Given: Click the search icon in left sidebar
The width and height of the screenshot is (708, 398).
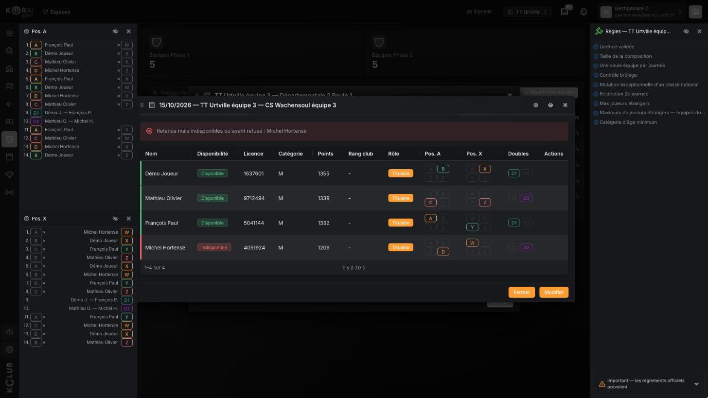Looking at the screenshot, I should [9, 51].
